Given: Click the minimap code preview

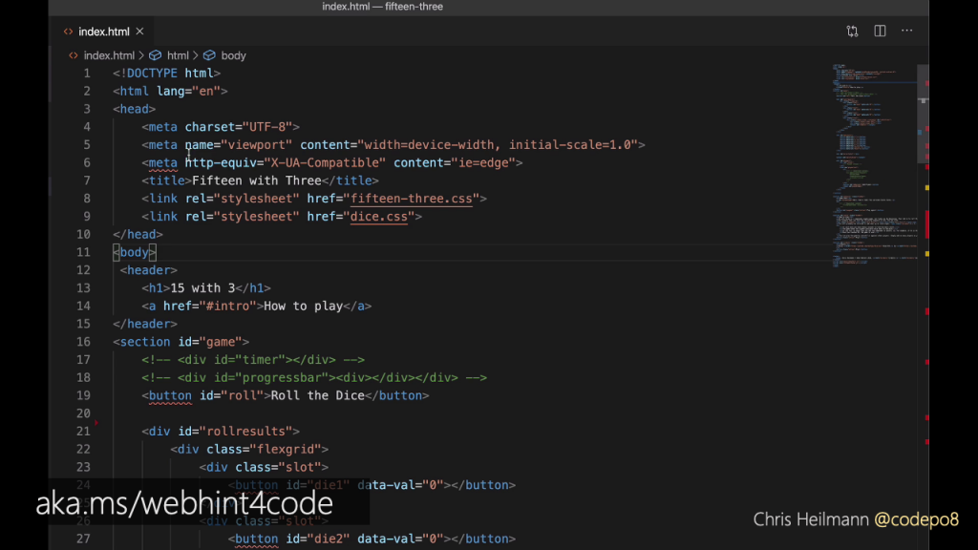Looking at the screenshot, I should [x=873, y=165].
